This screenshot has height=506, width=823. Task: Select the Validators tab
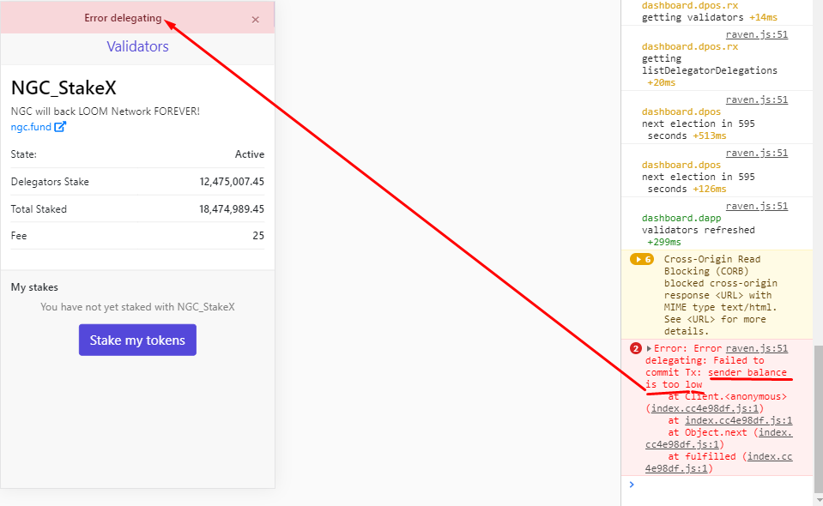click(137, 46)
